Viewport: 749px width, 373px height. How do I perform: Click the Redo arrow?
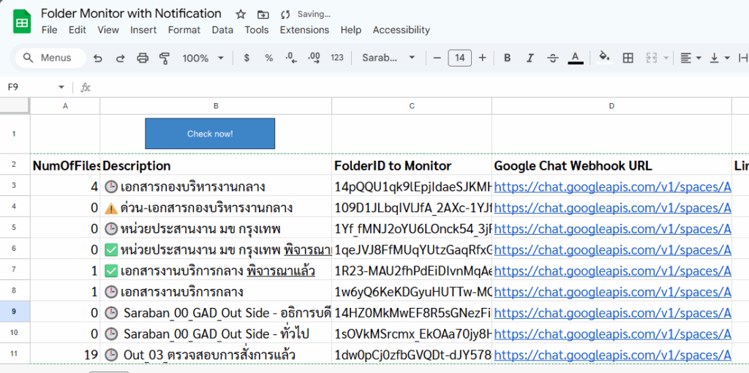tap(121, 59)
